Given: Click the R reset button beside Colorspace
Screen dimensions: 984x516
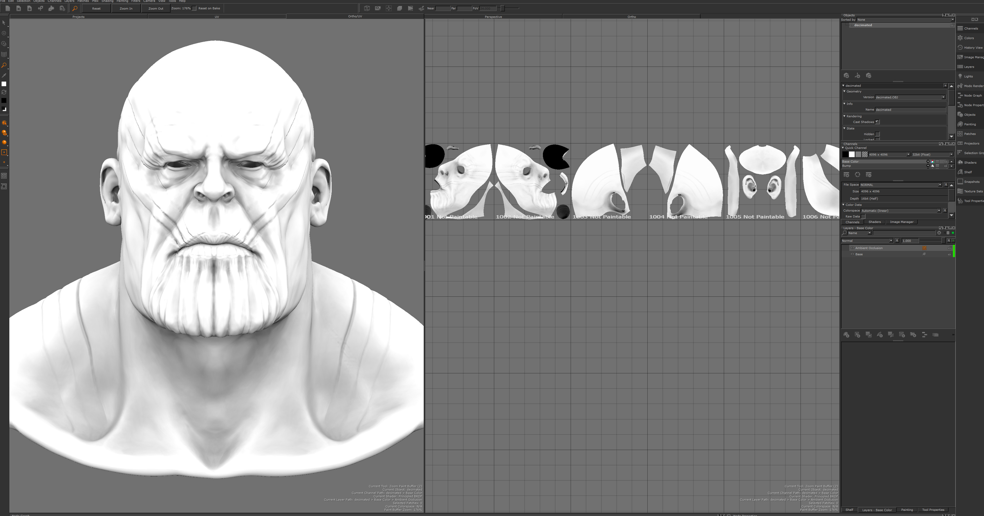Looking at the screenshot, I should [x=945, y=211].
